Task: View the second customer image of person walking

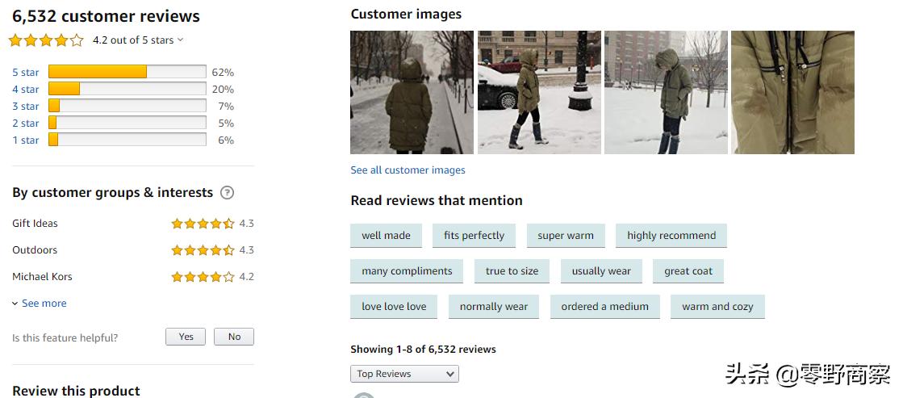Action: pos(539,92)
